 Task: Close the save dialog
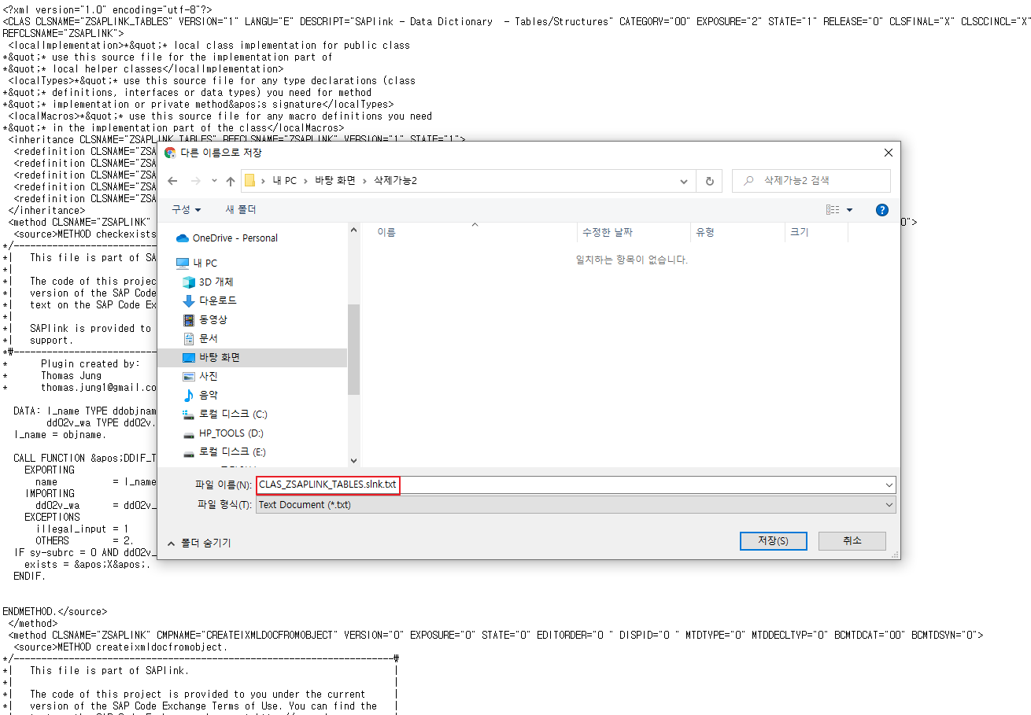coord(889,153)
